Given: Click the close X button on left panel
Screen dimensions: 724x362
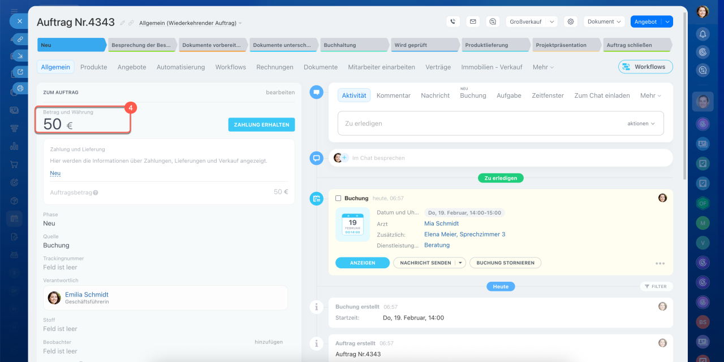Looking at the screenshot, I should click(19, 21).
